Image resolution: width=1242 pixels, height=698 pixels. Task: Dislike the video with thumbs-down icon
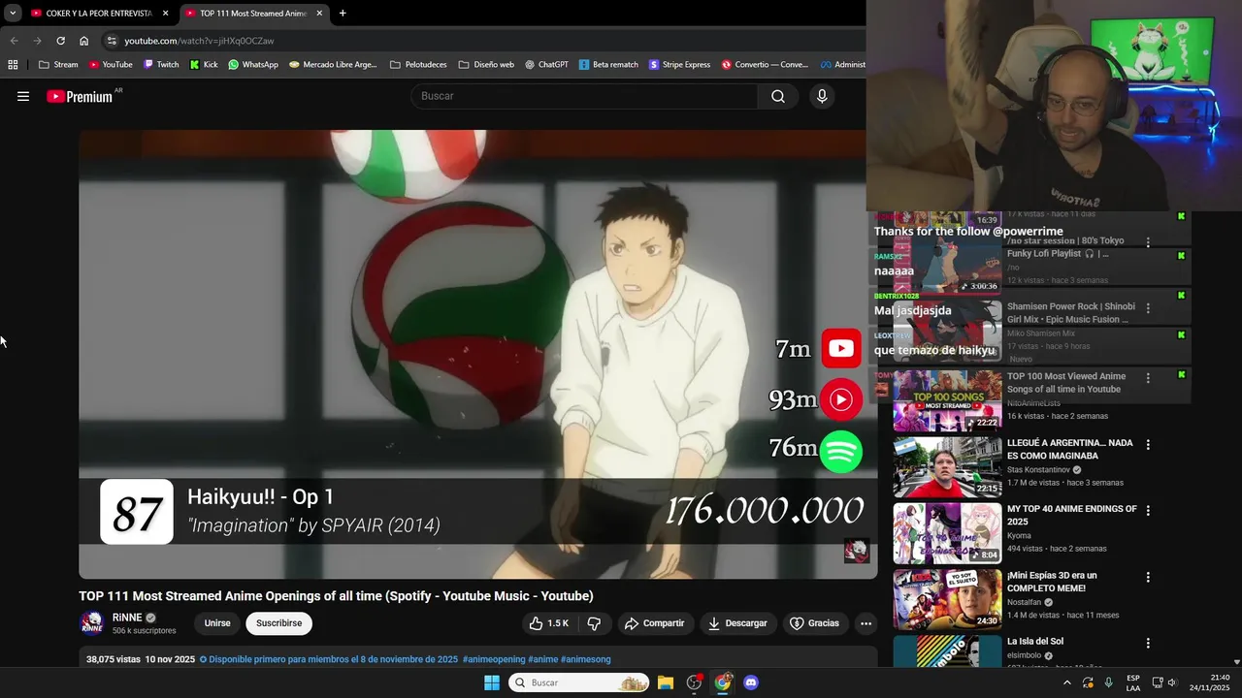coord(594,623)
